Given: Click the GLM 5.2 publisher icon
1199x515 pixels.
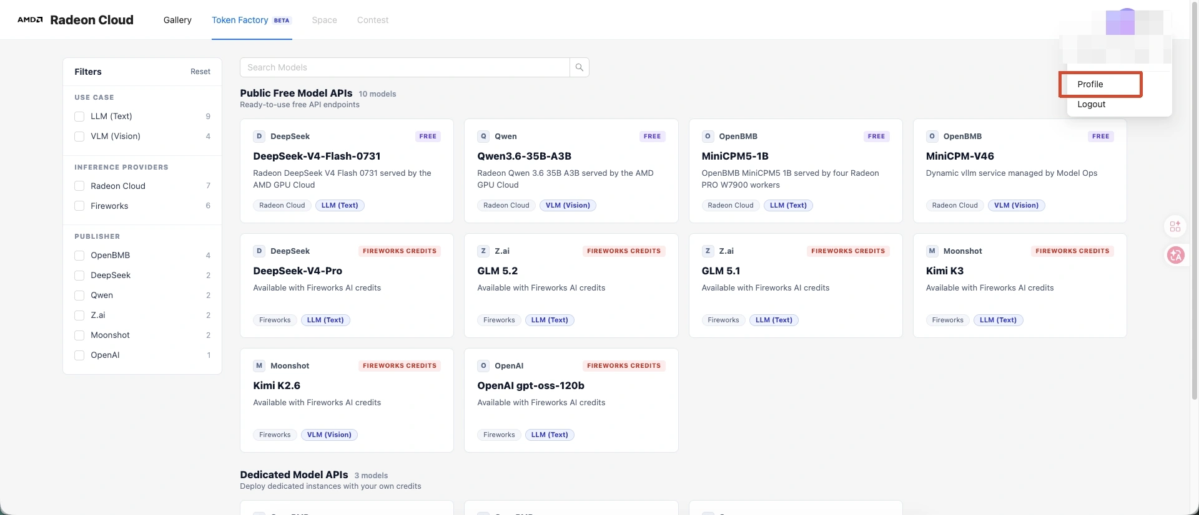Looking at the screenshot, I should coord(483,251).
